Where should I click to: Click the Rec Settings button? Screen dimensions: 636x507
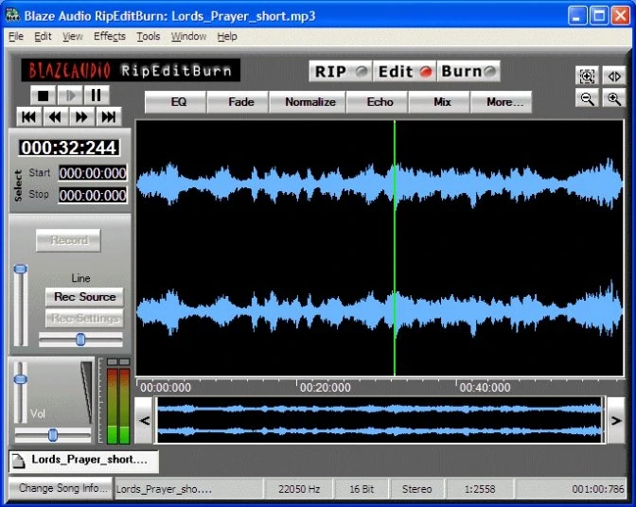(x=84, y=318)
